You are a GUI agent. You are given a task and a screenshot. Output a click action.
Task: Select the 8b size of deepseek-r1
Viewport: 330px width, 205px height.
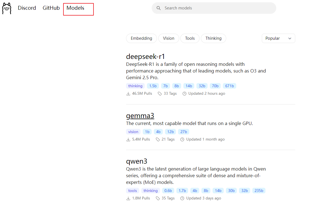(x=177, y=86)
